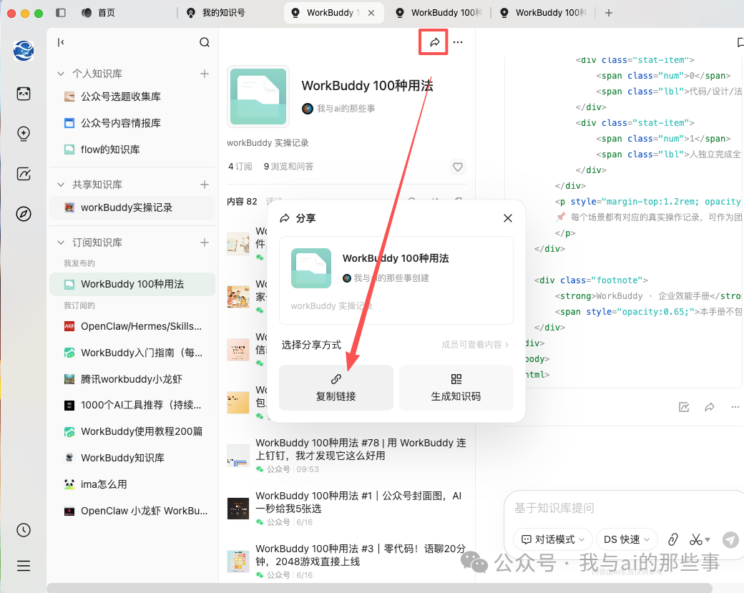744x593 pixels.
Task: Open workBuddy实操记录 shared knowledge base
Action: click(x=132, y=207)
